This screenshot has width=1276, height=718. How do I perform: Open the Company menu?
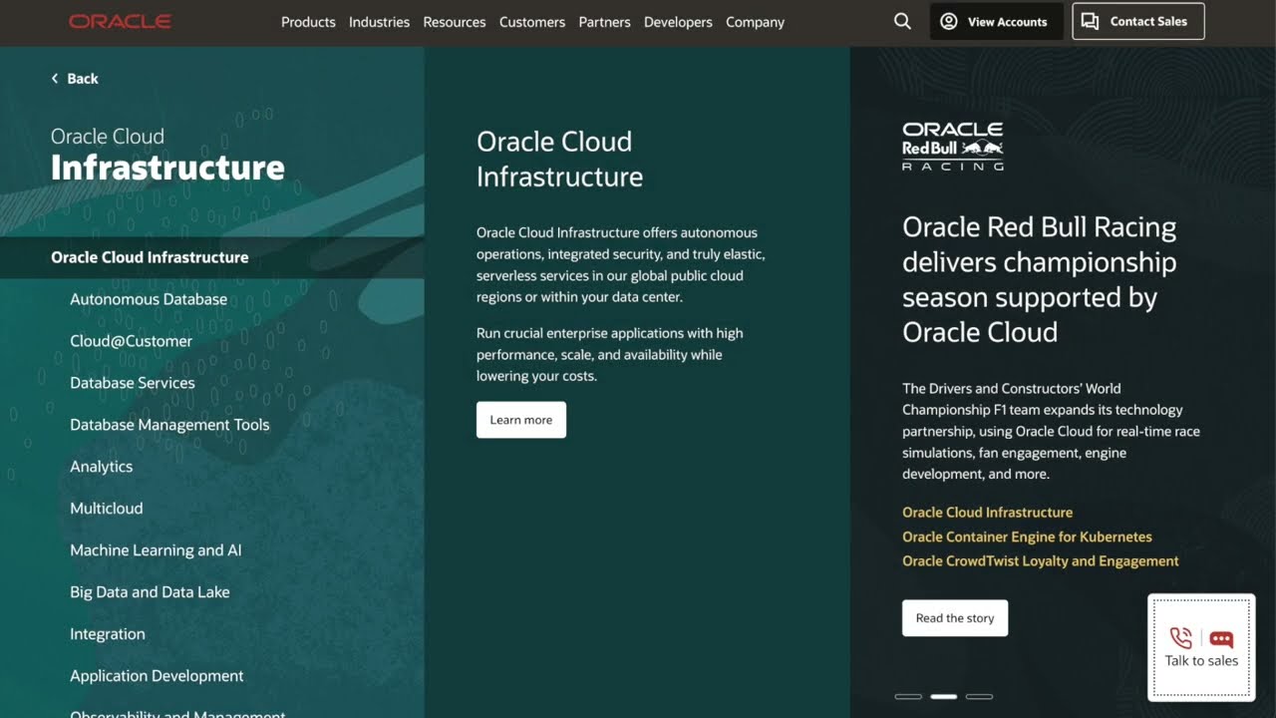[755, 22]
